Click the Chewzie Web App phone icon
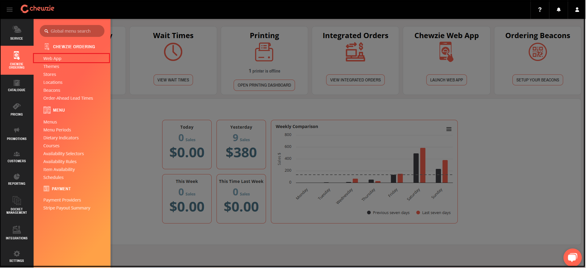Screen dimensions: 586x268 tap(446, 52)
